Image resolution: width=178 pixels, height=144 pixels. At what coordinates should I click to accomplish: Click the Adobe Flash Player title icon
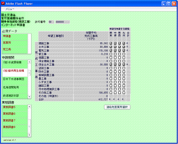(3, 3)
